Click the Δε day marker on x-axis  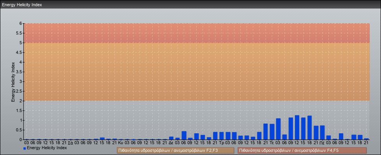(171, 143)
